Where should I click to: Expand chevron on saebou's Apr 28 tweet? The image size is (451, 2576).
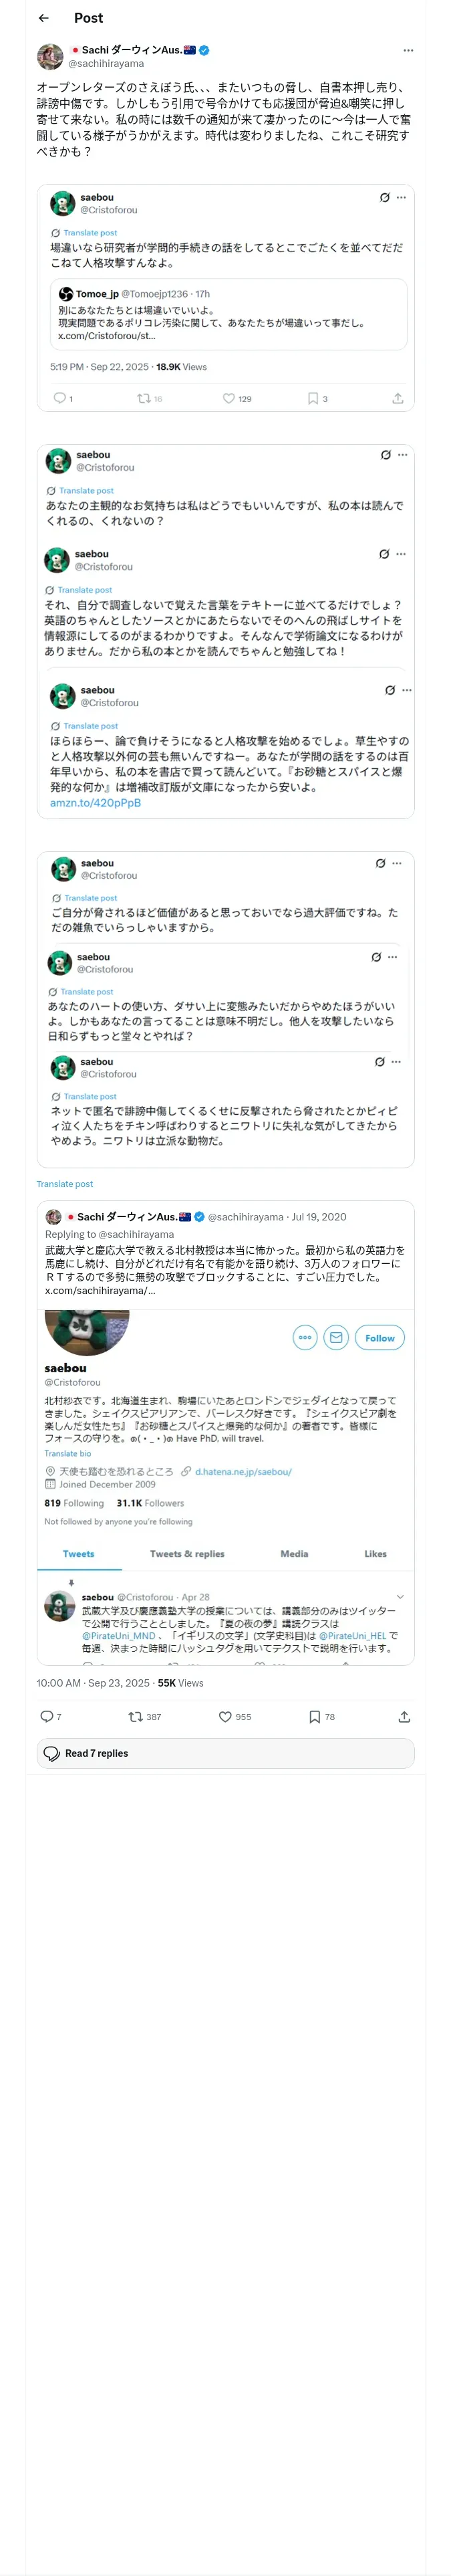(400, 1597)
